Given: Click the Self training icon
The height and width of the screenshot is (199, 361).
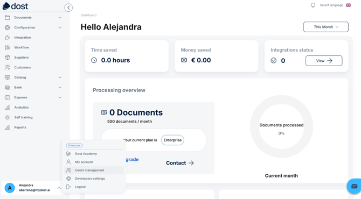Looking at the screenshot, I should point(8,117).
